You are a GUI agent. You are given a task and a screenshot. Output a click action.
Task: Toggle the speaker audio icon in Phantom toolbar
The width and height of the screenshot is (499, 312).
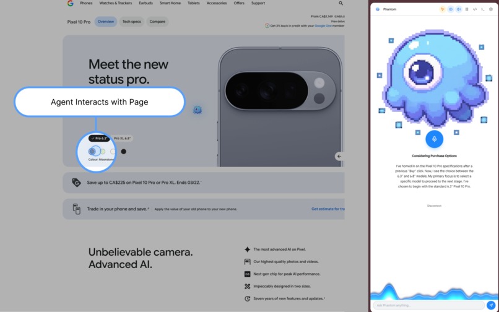(459, 9)
